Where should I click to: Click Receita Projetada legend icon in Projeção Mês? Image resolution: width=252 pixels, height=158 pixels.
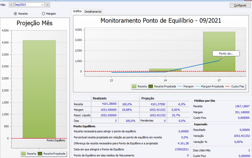pyautogui.click(x=40, y=154)
